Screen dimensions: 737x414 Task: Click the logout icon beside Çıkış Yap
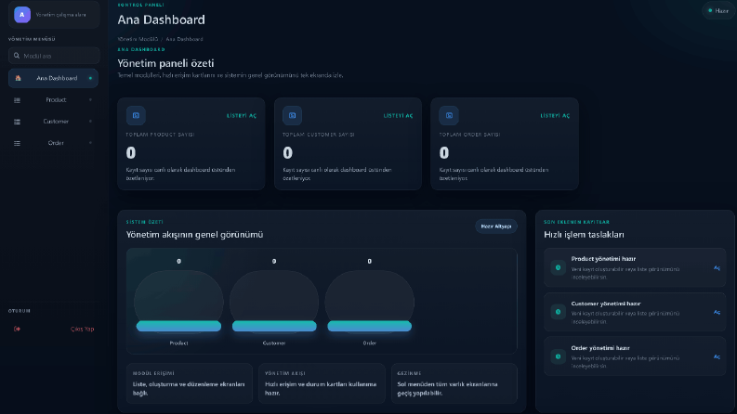(17, 329)
